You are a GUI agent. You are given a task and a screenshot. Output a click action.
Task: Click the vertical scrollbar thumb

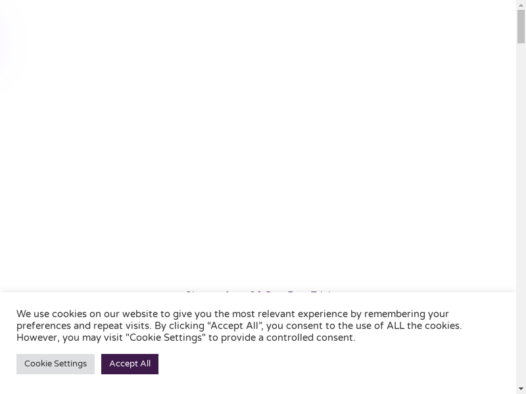point(521,26)
